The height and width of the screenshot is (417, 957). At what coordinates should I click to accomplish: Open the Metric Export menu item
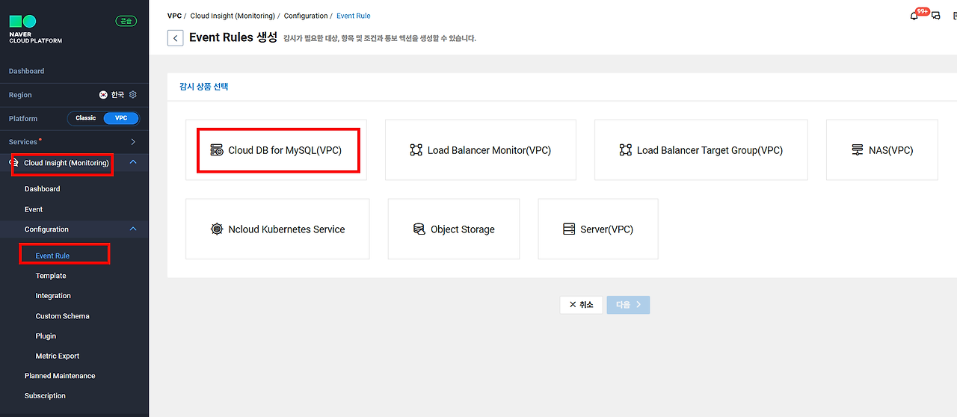point(58,356)
